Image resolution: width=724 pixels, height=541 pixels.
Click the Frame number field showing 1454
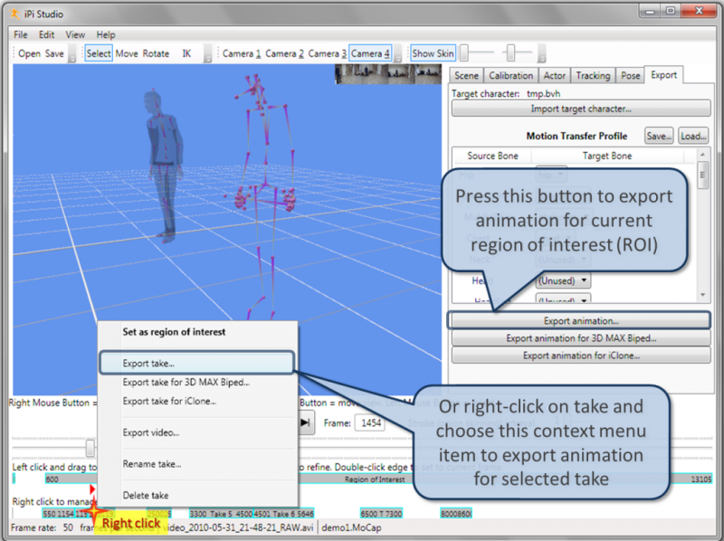(370, 422)
